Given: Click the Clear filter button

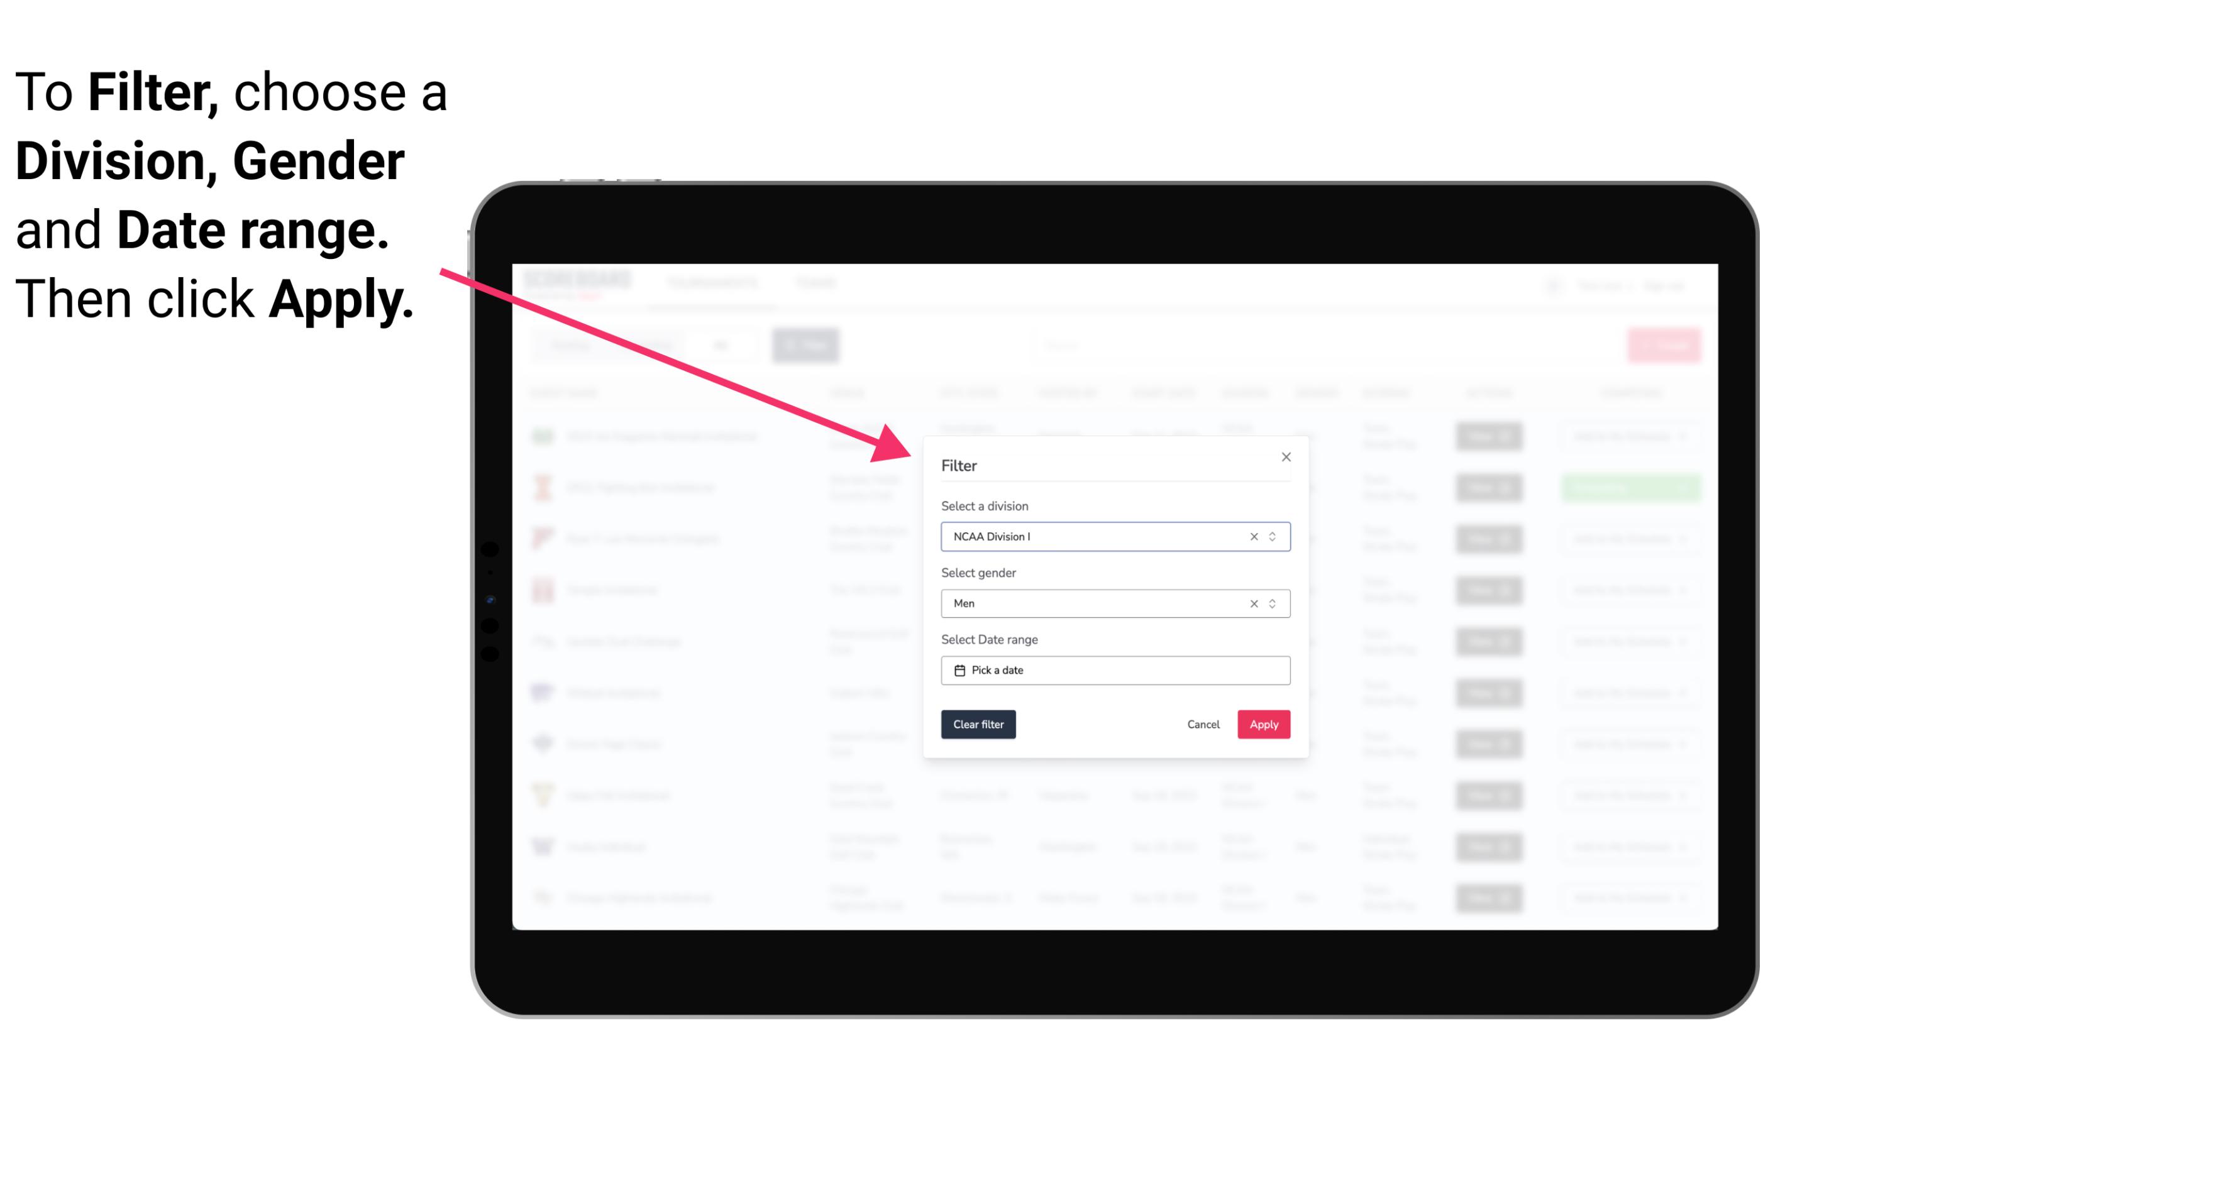Looking at the screenshot, I should point(977,725).
